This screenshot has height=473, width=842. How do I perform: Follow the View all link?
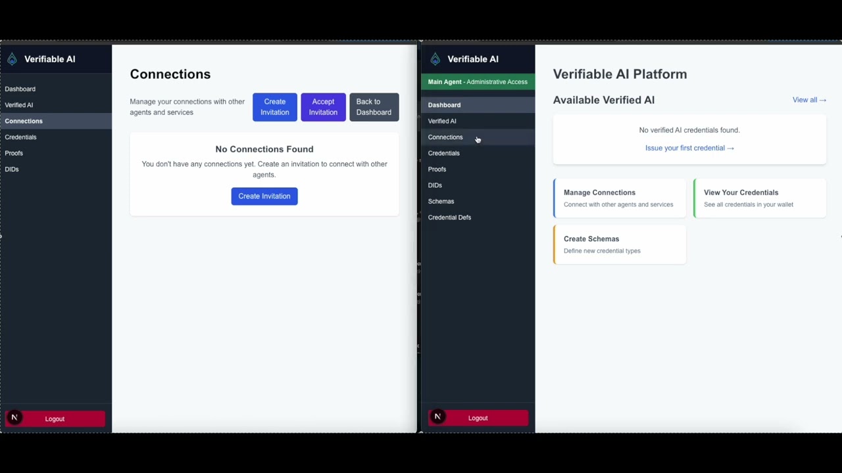[809, 100]
